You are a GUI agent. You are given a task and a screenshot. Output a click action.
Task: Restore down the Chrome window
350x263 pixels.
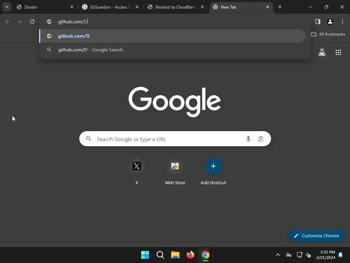tap(326, 7)
